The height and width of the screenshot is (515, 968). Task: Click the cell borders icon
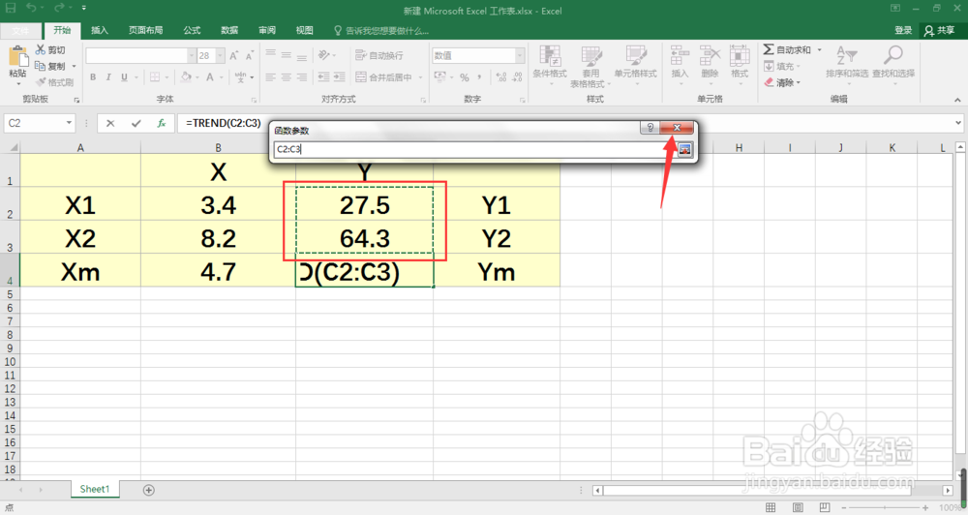point(154,77)
